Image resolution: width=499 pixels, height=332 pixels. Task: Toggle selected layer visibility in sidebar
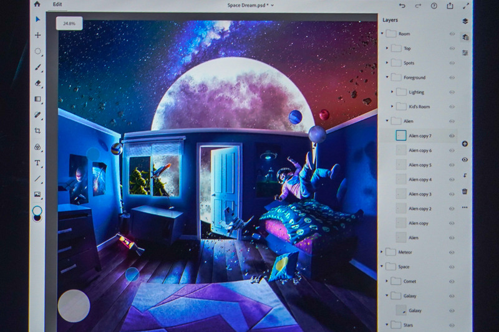(465, 159)
